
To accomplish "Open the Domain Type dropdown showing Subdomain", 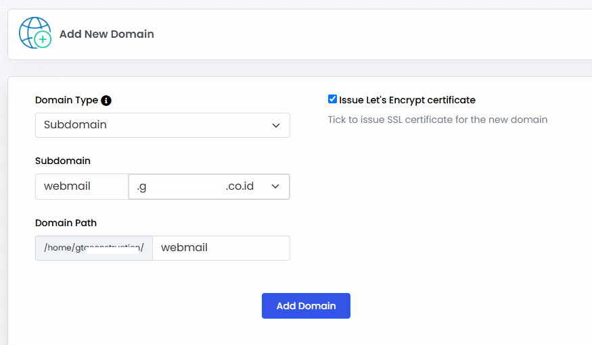I will [162, 125].
